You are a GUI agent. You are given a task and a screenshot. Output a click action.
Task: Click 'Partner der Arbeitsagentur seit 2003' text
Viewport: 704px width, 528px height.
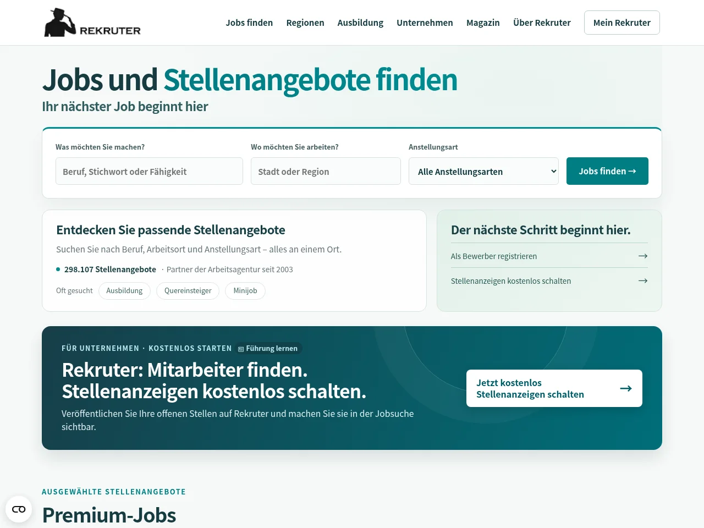coord(230,269)
